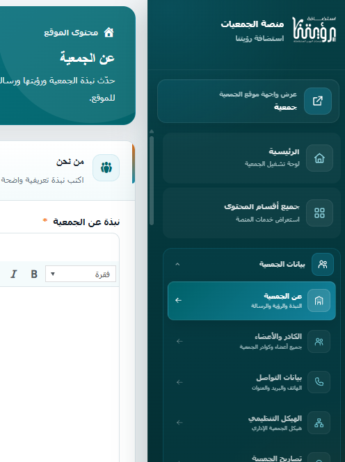
Task: Click arrow on الهيكل التنظيمي row
Action: click(179, 422)
